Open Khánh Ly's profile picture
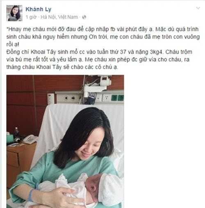 click(14, 13)
